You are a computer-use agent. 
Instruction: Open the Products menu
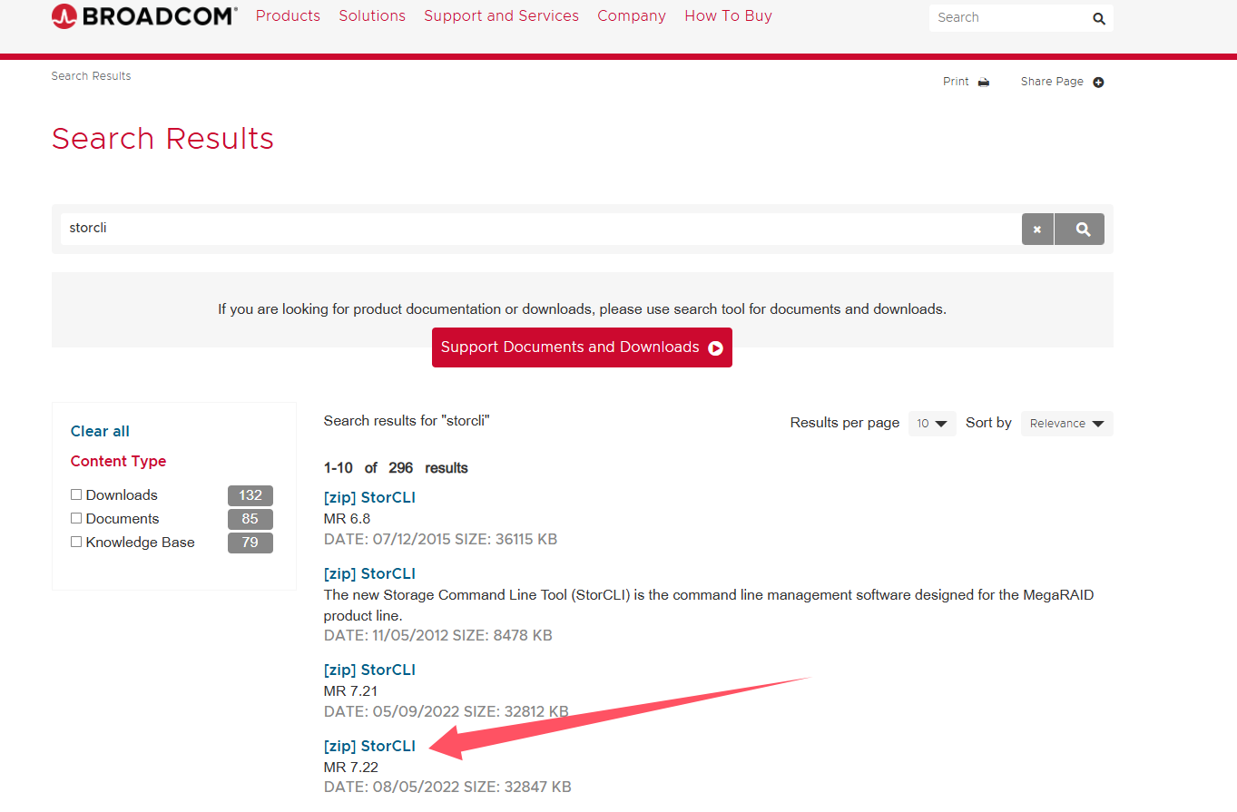(288, 16)
